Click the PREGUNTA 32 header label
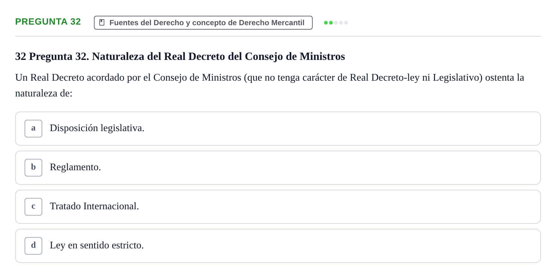This screenshot has width=556, height=278. (x=48, y=22)
